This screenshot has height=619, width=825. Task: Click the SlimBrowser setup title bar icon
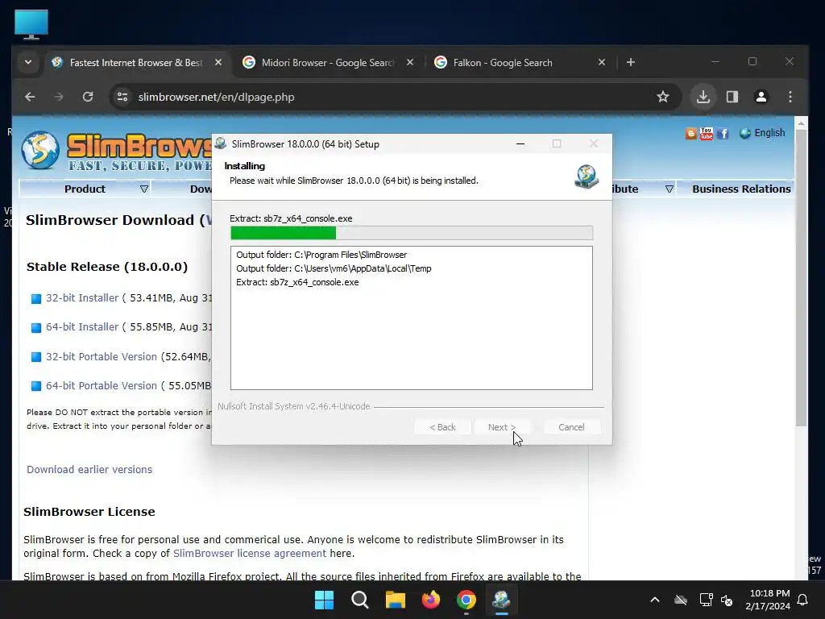coord(221,143)
